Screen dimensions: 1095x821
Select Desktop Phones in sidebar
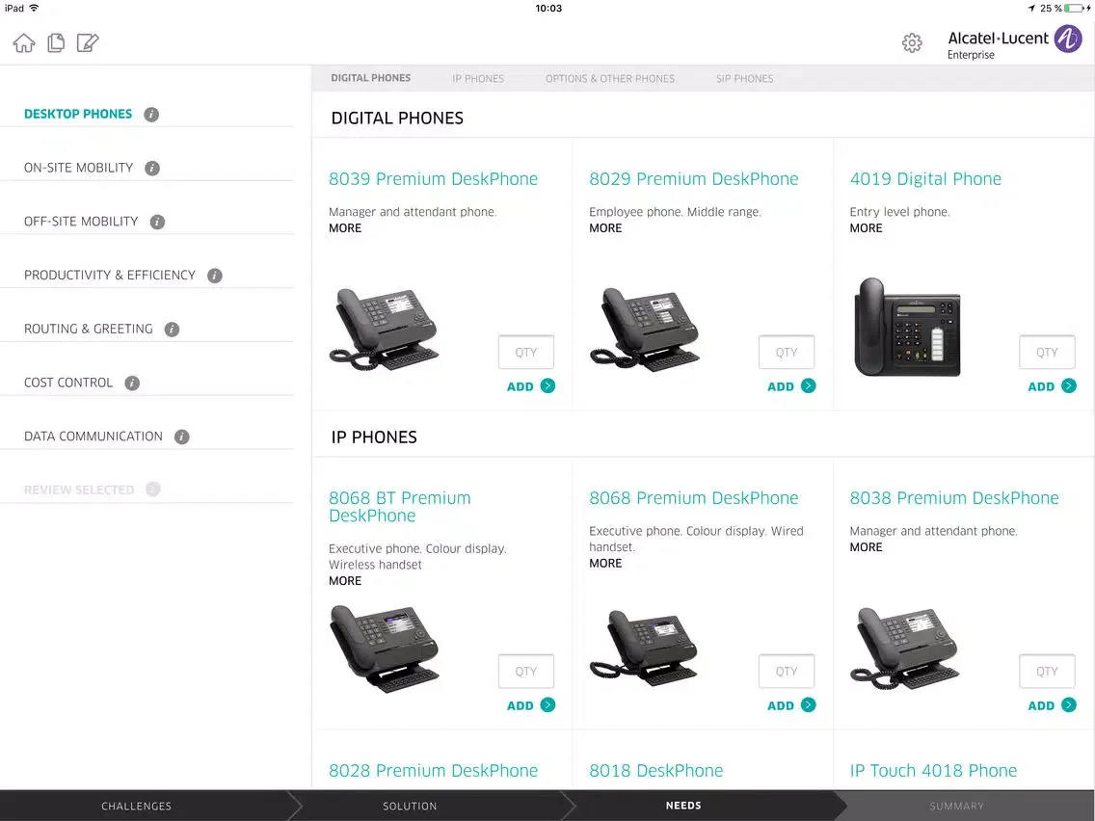tap(78, 115)
